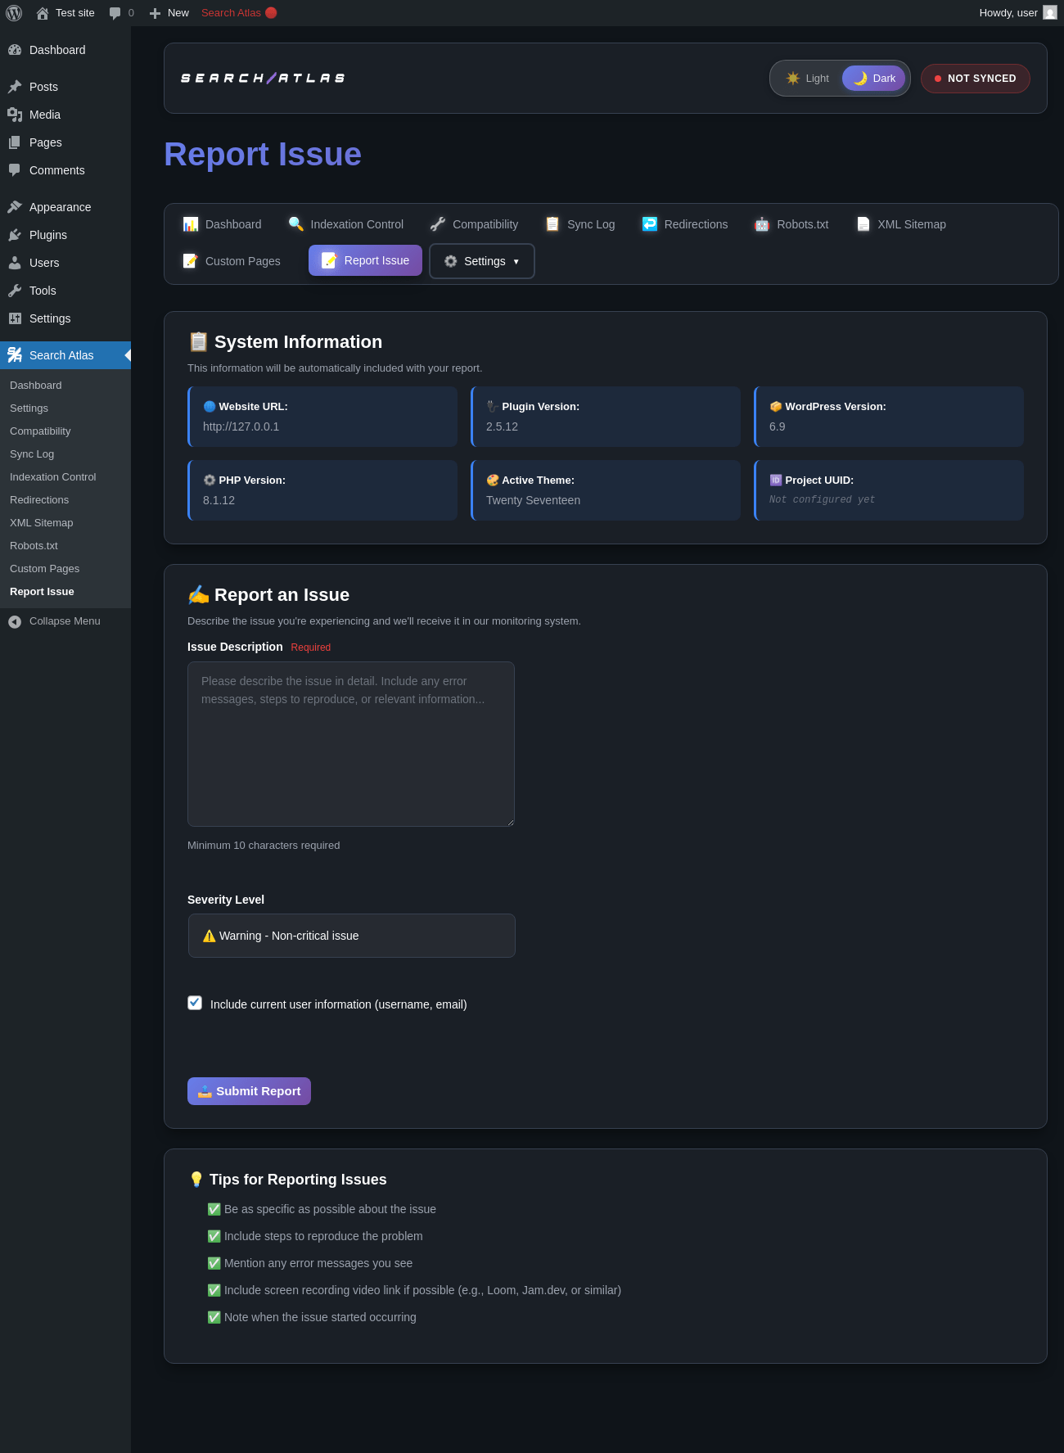Open Search Atlas link in admin bar
This screenshot has width=1064, height=1453.
[x=239, y=13]
